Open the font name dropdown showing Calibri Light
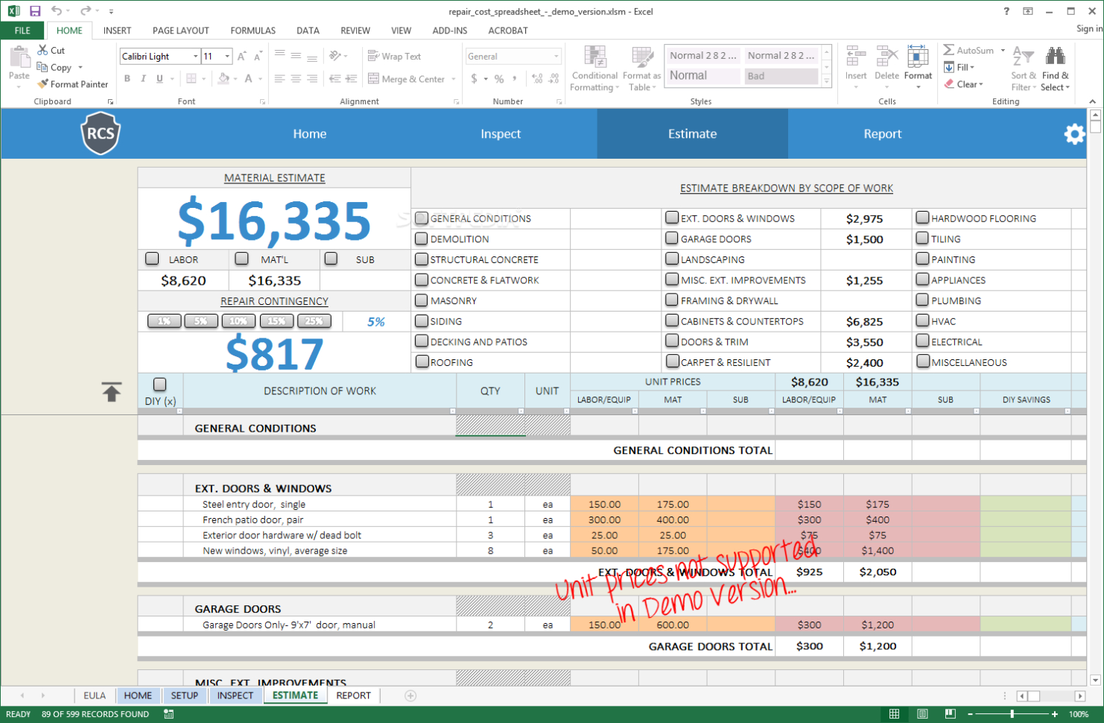 [195, 56]
